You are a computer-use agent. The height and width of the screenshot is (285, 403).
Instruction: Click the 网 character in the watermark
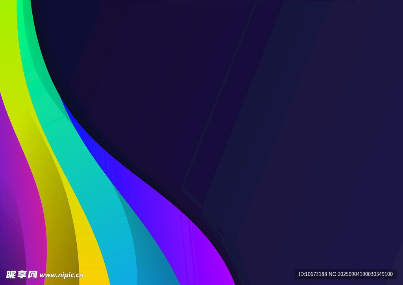coord(33,274)
